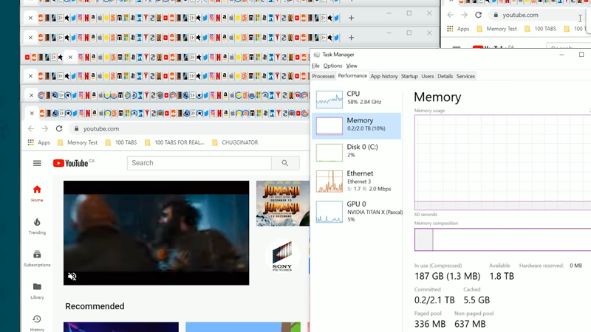The image size is (591, 332).
Task: Click the YouTube search input field
Action: click(x=198, y=163)
